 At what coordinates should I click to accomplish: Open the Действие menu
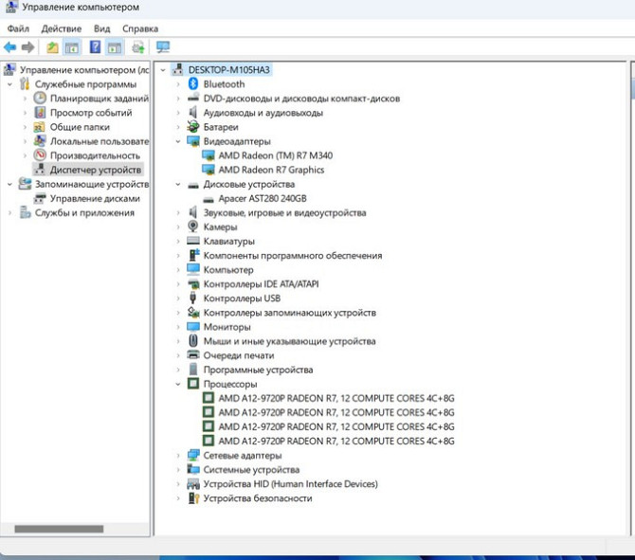pyautogui.click(x=61, y=29)
